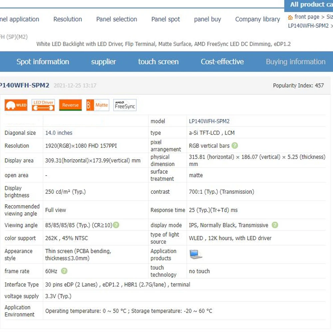333x333 pixels.
Task: Switch to the touch screen tab
Action: coord(158,62)
